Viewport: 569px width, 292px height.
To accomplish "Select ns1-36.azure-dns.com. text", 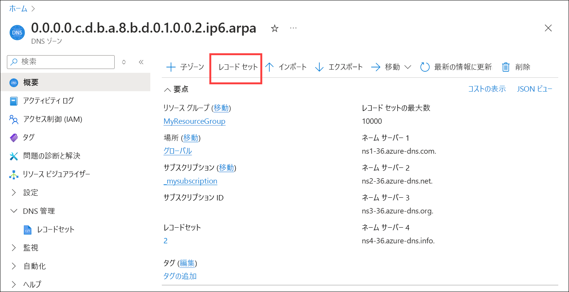I will [399, 151].
